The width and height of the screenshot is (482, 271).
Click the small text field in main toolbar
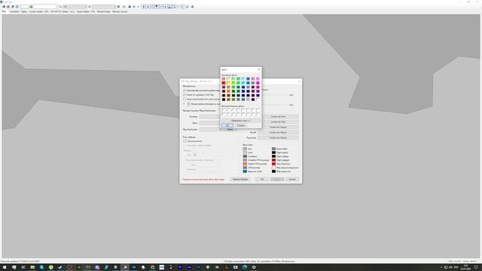coord(24,7)
